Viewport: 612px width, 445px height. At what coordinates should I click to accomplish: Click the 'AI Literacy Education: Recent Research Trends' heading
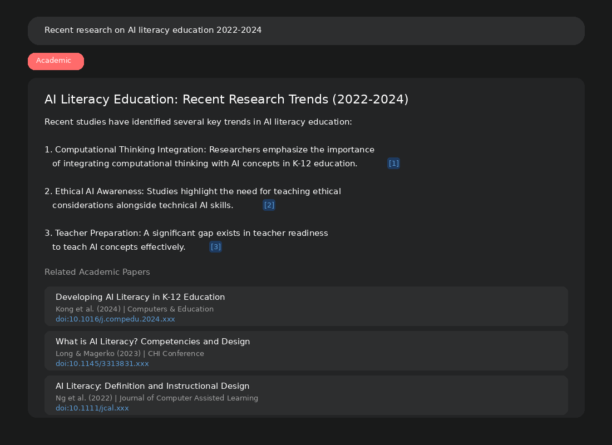point(226,99)
